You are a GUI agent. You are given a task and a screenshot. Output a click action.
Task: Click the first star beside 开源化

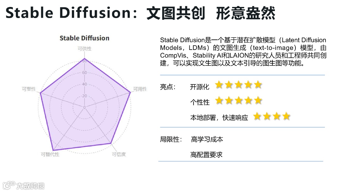(x=219, y=84)
